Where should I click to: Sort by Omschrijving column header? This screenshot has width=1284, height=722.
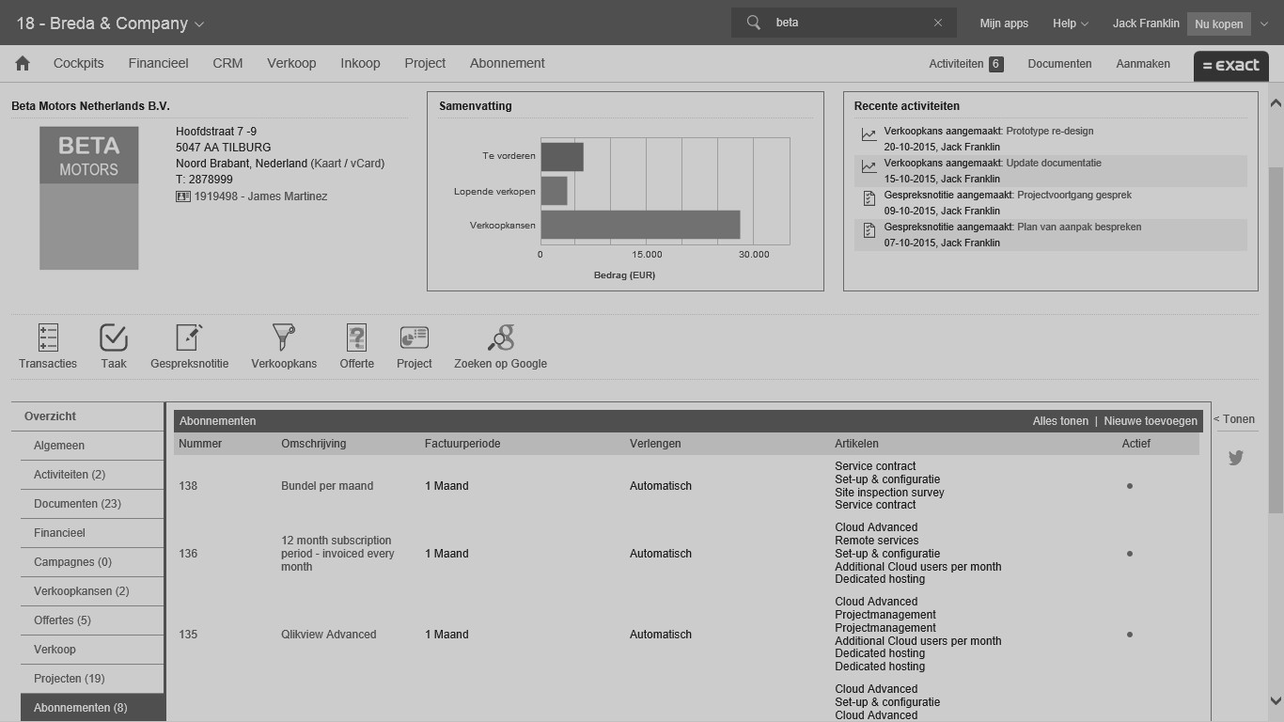tap(313, 444)
